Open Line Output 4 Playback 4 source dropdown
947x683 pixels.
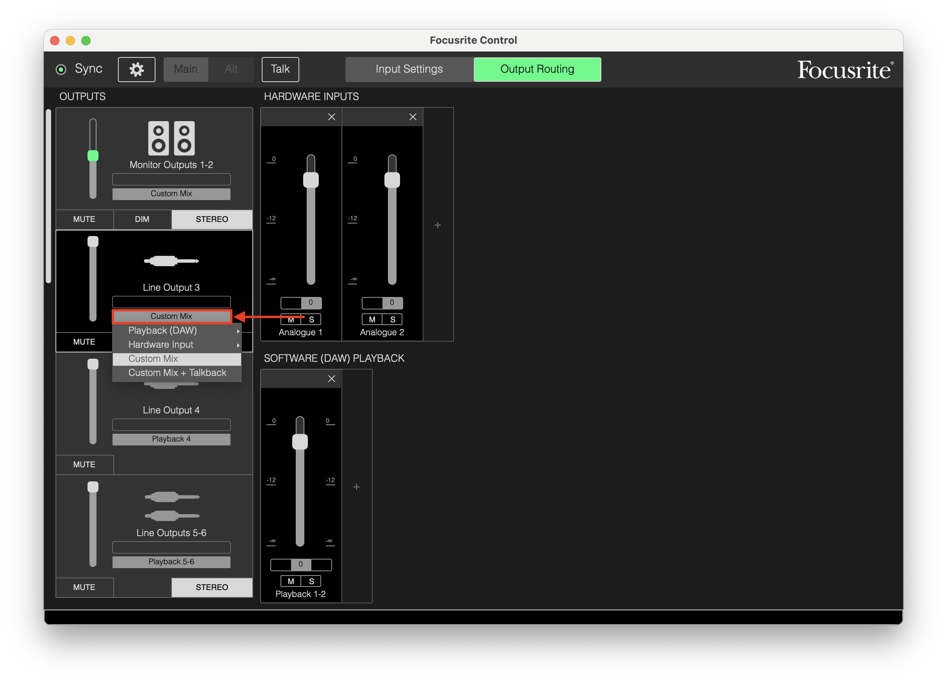tap(171, 439)
